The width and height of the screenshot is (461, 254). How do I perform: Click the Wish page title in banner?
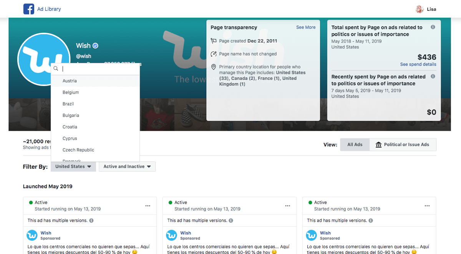point(83,46)
